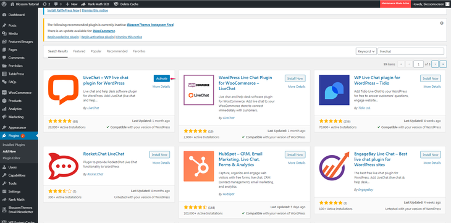Click Delete Cache in admin bar
The image size is (451, 223).
(126, 4)
